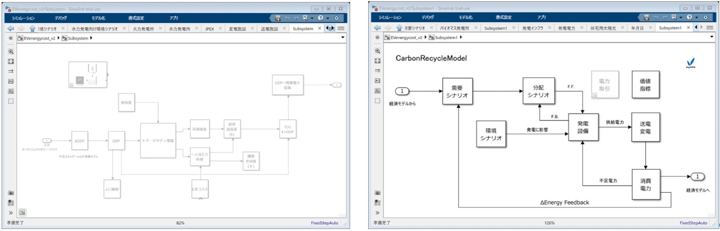Viewport: 720px width, 231px height.
Task: Expand the arrow after Subsystem1 in right breadcrumb
Action: point(461,37)
